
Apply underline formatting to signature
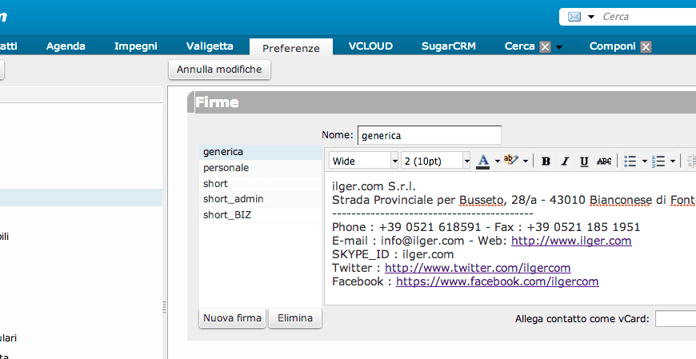coord(584,161)
